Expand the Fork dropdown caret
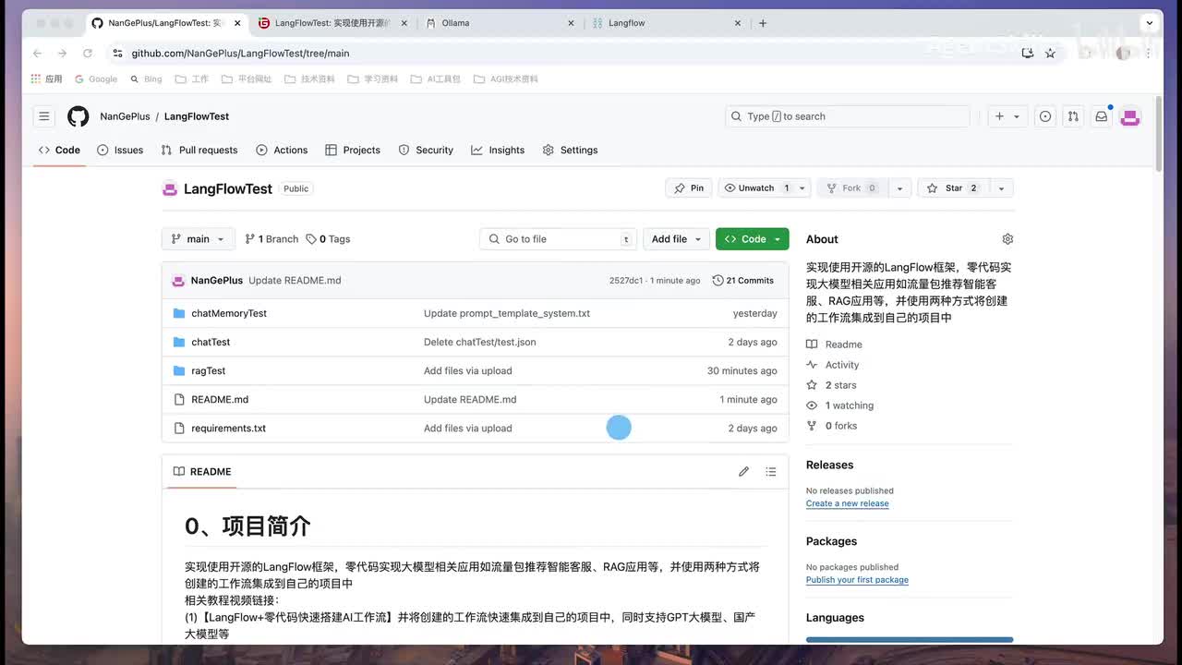 pyautogui.click(x=900, y=187)
